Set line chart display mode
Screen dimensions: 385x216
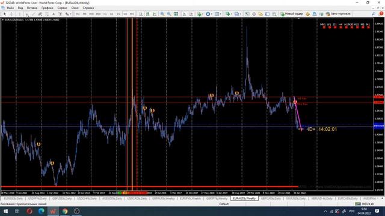tap(155, 14)
